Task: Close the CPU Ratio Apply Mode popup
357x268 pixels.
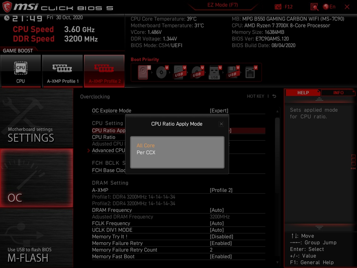Action: coord(221,124)
